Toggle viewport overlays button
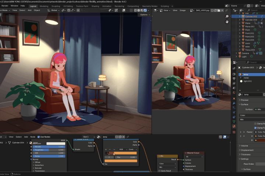Image resolution: width=265 pixels, height=176 pixels. click(124, 10)
